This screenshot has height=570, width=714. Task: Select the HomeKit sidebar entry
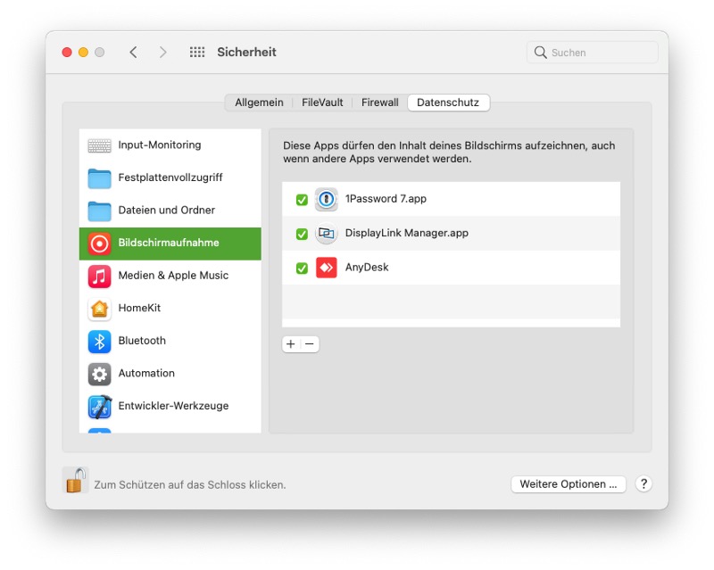139,308
